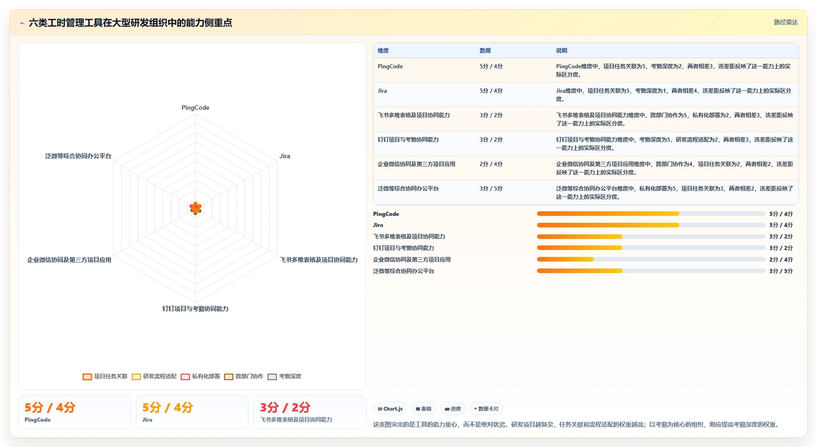Click the Chart.js chip
Viewport: 817px width, 447px height.
pyautogui.click(x=390, y=409)
